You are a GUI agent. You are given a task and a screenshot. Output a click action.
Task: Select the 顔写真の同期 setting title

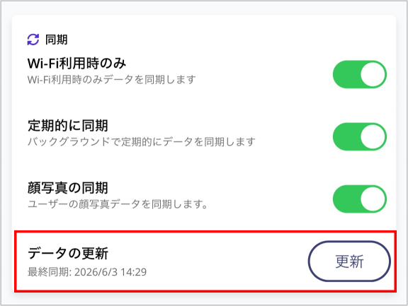pyautogui.click(x=68, y=188)
